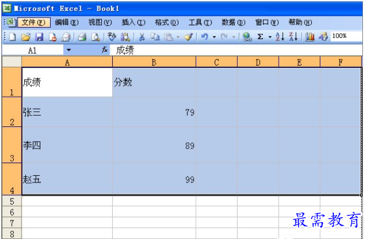Open the 工具(T) menu
This screenshot has width=366, height=239.
click(x=200, y=22)
